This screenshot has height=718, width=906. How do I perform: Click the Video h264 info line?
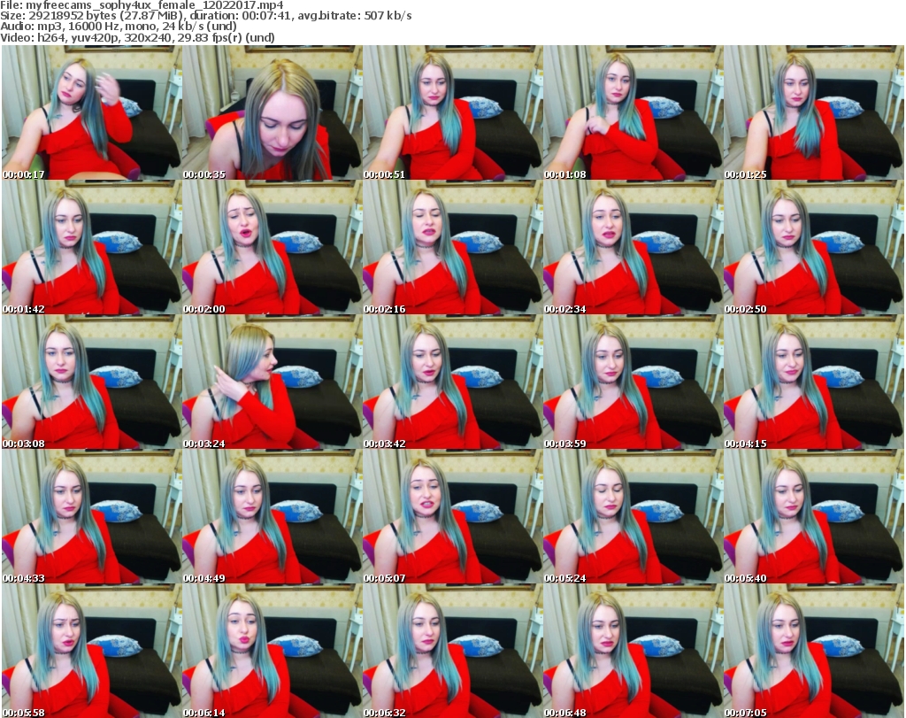(x=137, y=37)
